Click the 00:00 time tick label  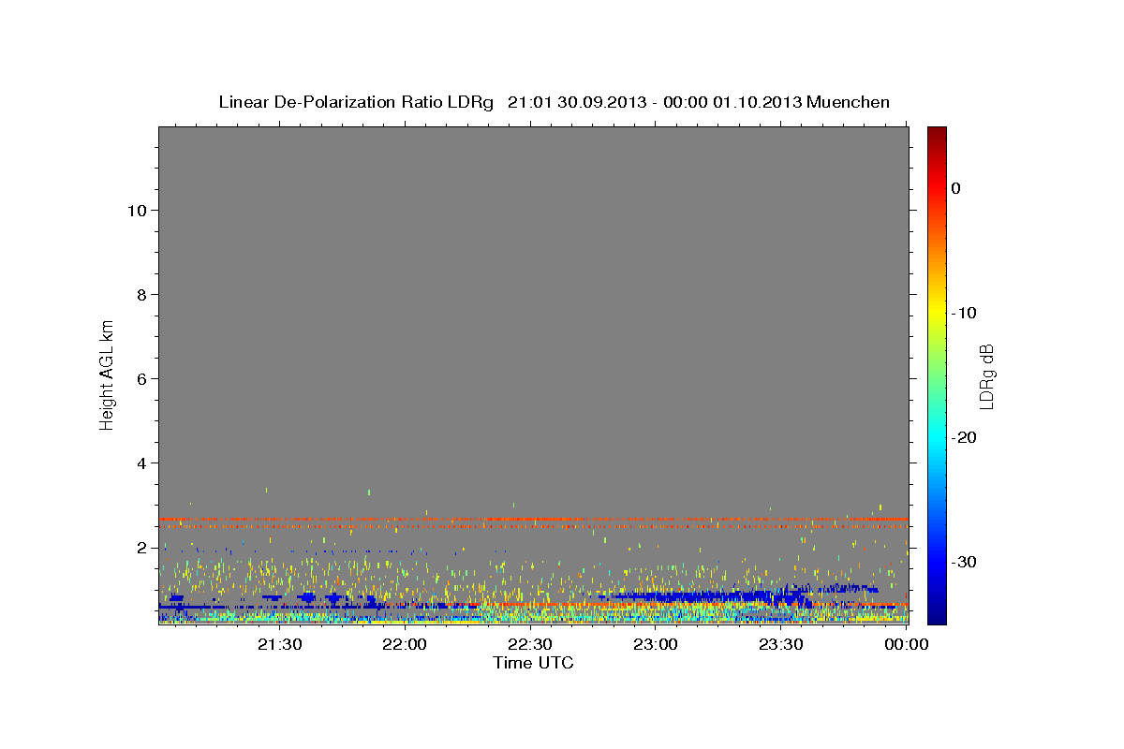coord(905,644)
